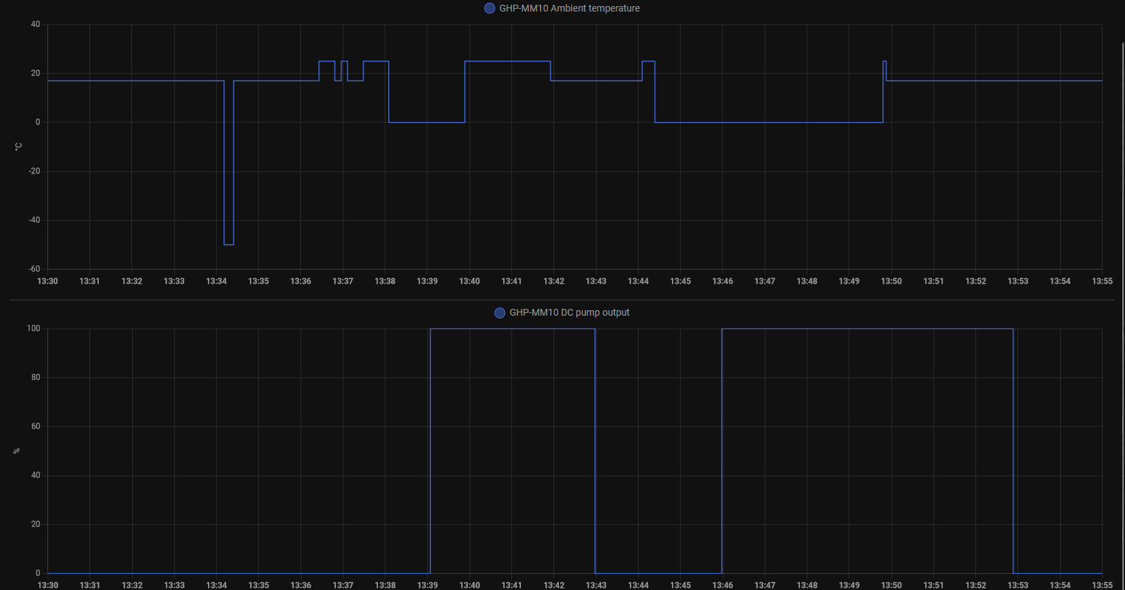1125x590 pixels.
Task: Click 13:31 on the DC pump output time axis
Action: (90, 585)
